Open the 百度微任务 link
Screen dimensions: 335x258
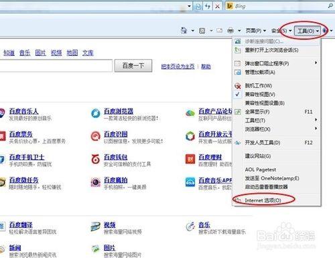(x=23, y=180)
